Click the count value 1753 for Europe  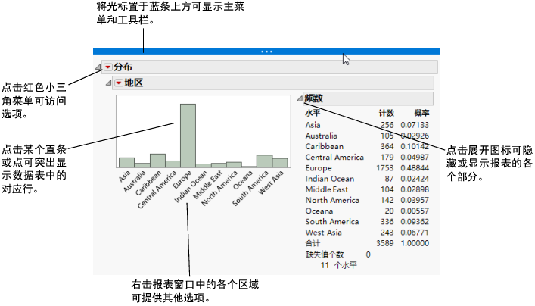[x=385, y=168]
